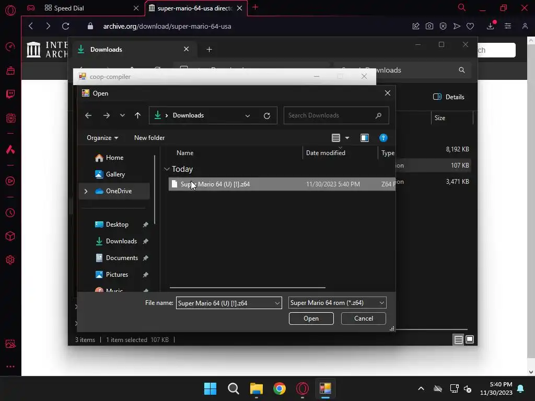The width and height of the screenshot is (535, 401).
Task: Open clock showing 5:40 PM 11/30/2023
Action: coord(496,388)
